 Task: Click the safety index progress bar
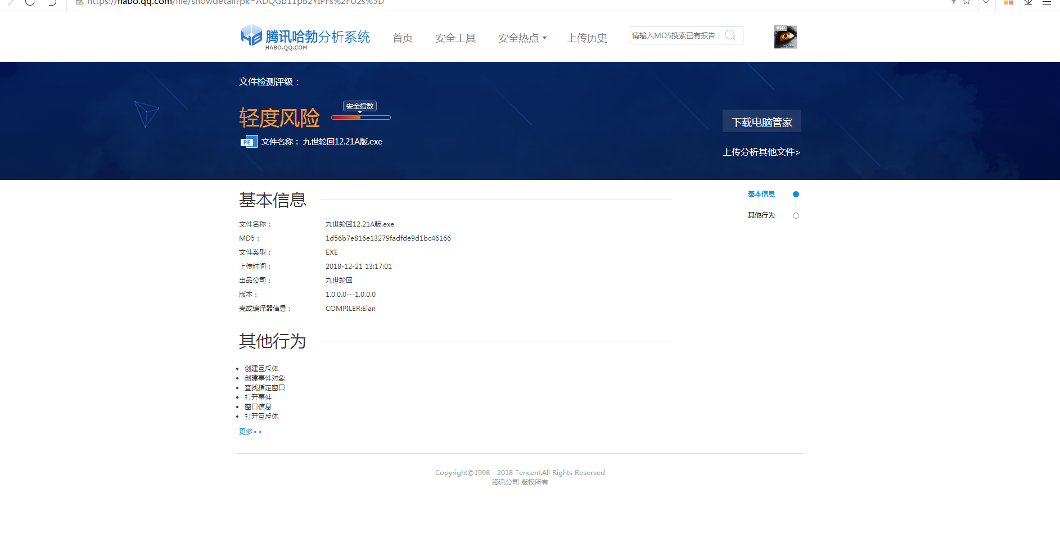(x=361, y=117)
